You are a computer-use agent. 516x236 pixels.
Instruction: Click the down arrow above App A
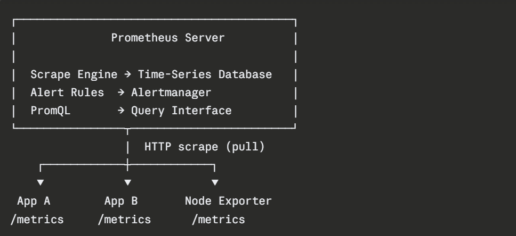pyautogui.click(x=41, y=183)
